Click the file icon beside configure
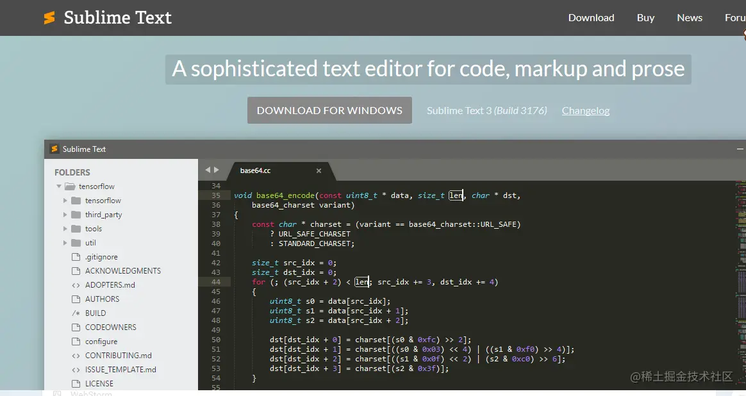The height and width of the screenshot is (396, 746). [76, 342]
